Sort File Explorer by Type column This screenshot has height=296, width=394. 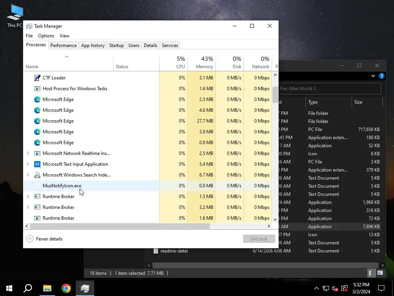tap(328, 102)
